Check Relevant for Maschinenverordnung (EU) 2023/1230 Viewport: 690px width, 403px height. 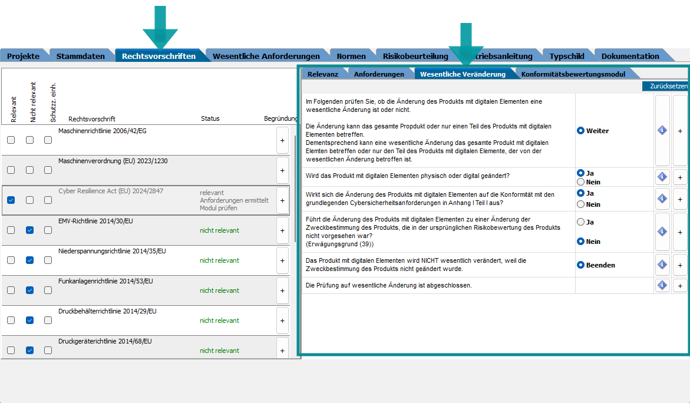pos(11,170)
